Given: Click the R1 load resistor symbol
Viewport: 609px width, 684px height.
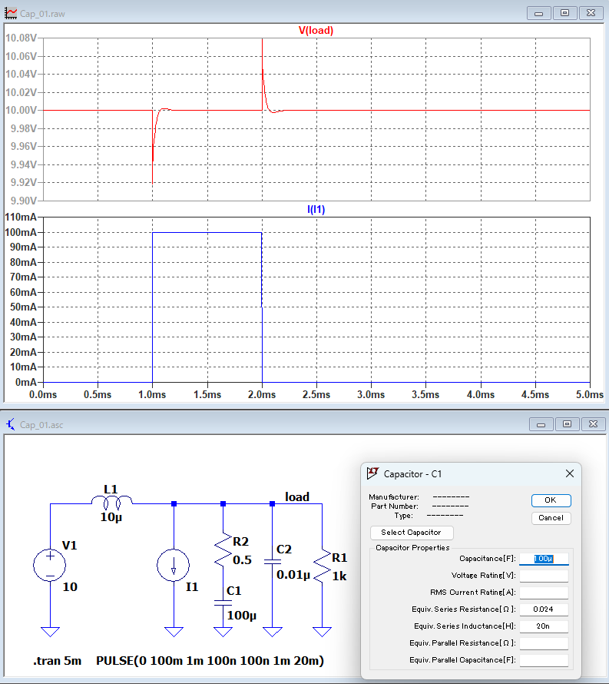Looking at the screenshot, I should (x=322, y=566).
